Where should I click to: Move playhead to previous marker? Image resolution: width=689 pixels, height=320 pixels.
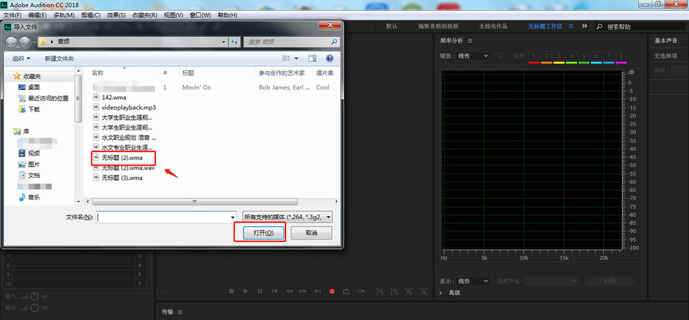point(274,291)
